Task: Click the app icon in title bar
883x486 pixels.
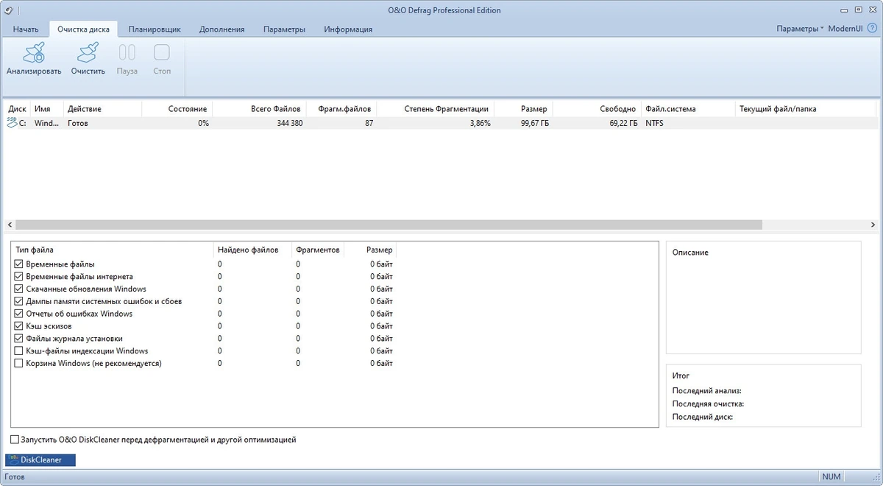Action: (9, 10)
